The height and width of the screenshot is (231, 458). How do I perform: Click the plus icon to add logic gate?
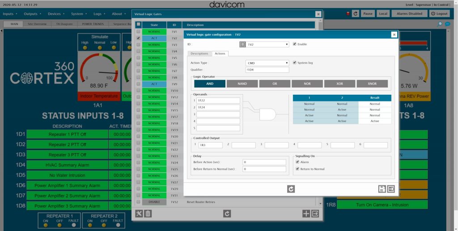pos(306,214)
